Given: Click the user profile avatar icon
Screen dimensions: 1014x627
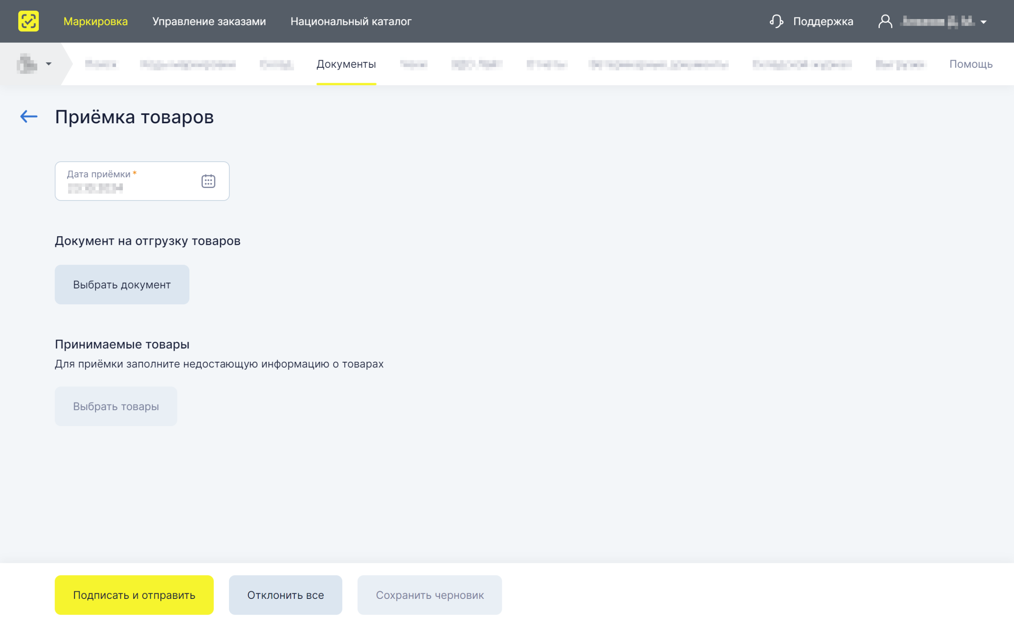Looking at the screenshot, I should [x=885, y=21].
